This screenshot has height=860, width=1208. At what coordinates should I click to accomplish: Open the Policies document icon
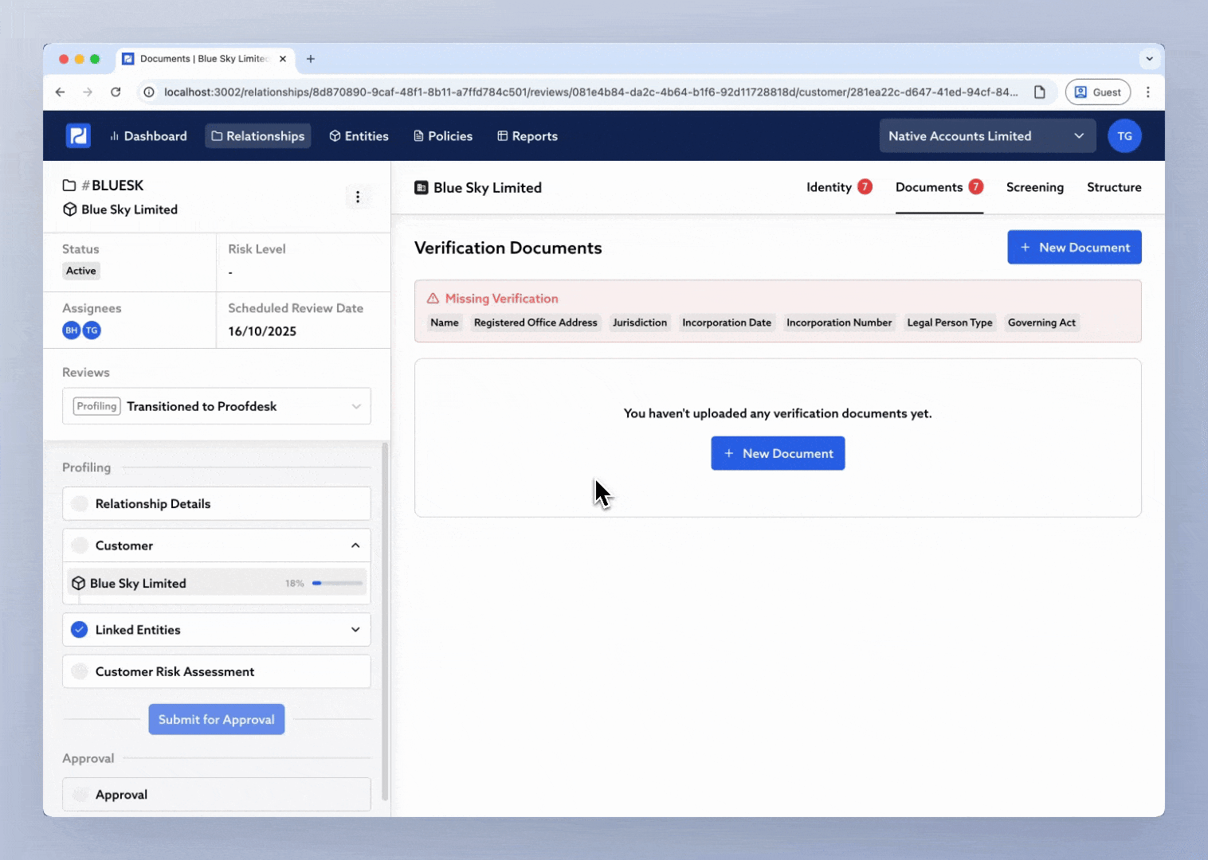pyautogui.click(x=418, y=135)
